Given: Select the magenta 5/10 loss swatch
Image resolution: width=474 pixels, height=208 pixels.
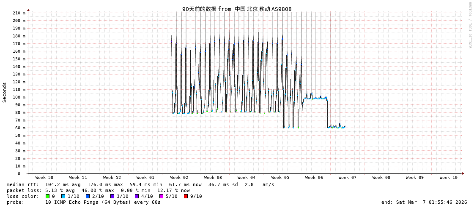Looking at the screenshot, I should 161,196.
